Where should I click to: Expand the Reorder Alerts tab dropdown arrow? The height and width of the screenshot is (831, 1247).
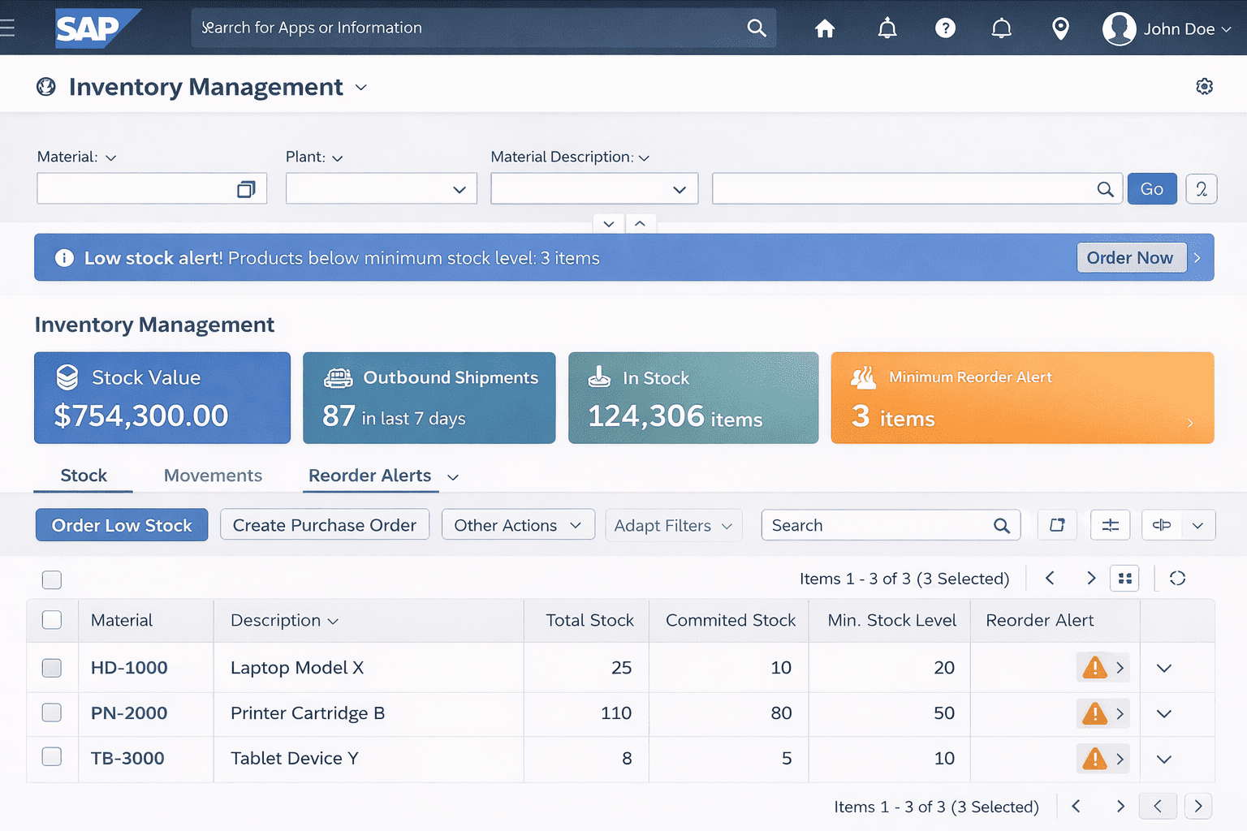coord(452,477)
